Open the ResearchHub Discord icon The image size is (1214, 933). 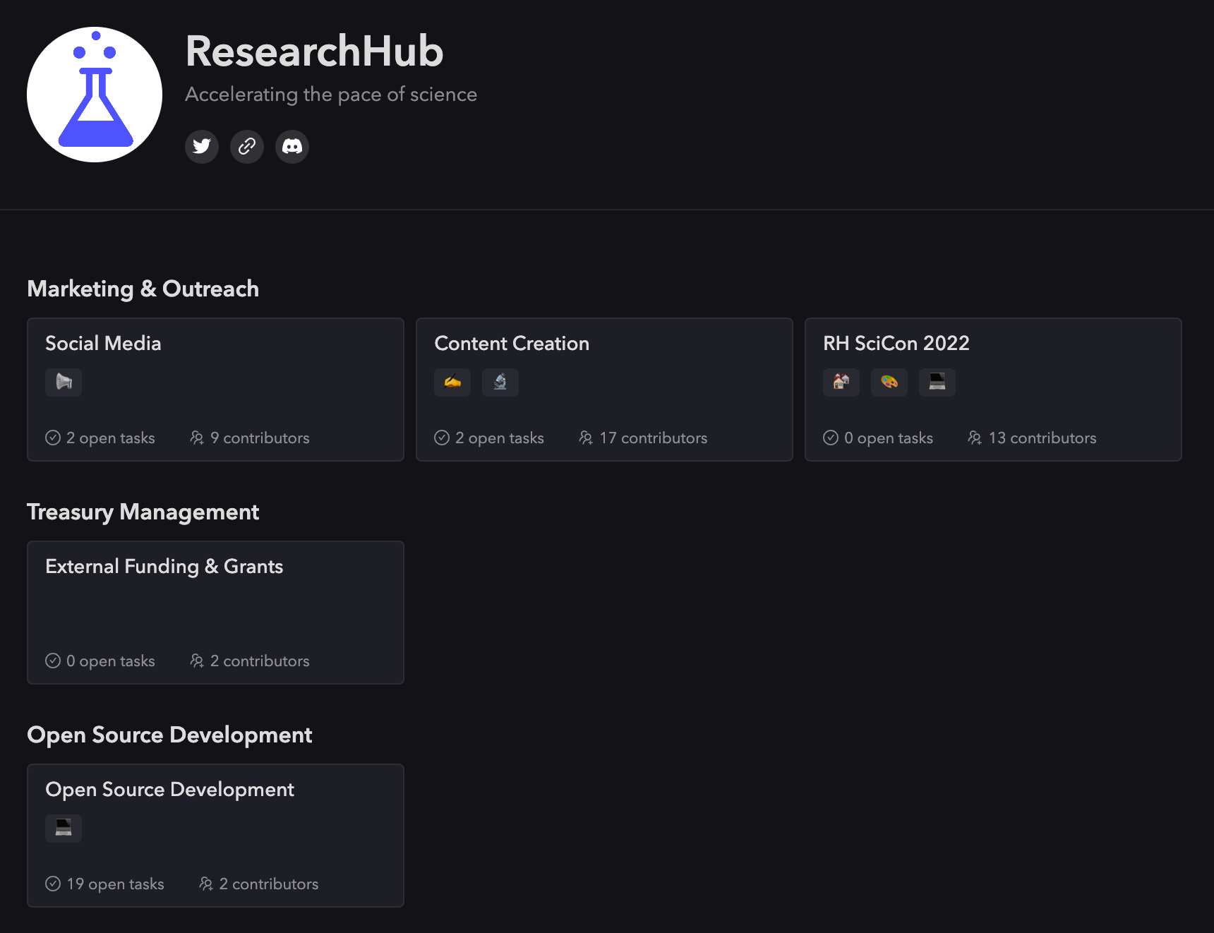tap(292, 146)
